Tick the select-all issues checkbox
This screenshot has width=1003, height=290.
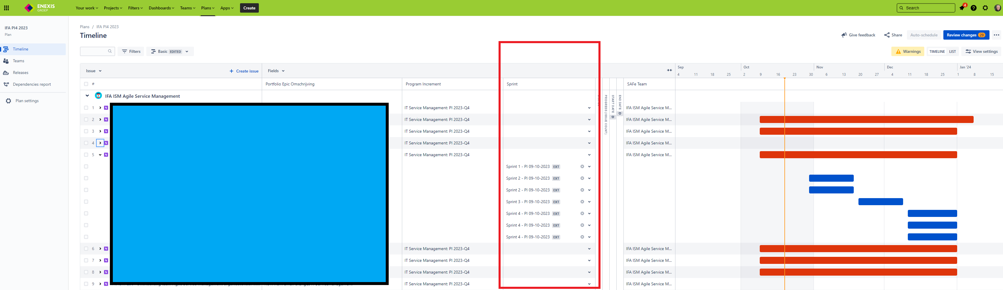86,84
